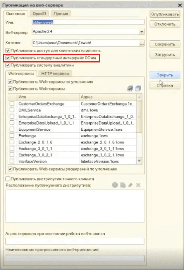Screen dimensions: 184x270
Task: Click the services table scroll-down arrow
Action: point(139,161)
